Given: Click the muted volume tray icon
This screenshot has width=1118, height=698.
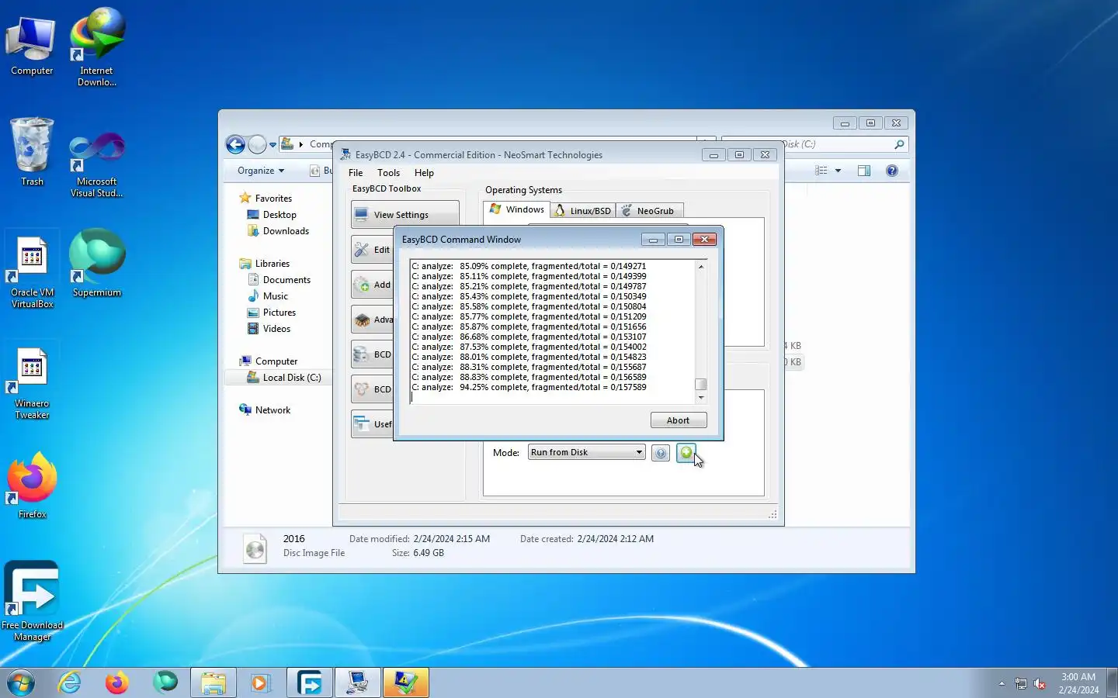Looking at the screenshot, I should point(1040,683).
